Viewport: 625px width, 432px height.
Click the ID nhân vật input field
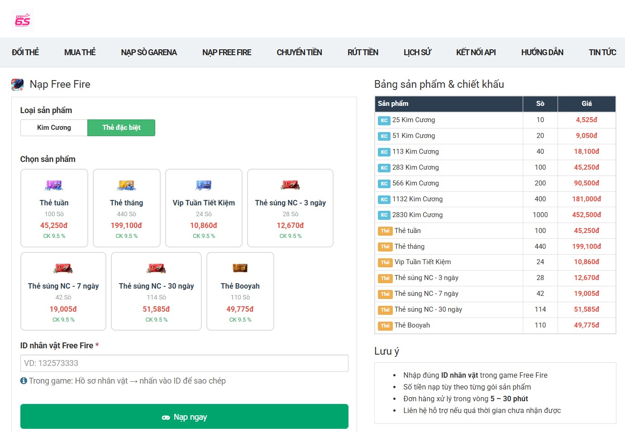point(184,363)
